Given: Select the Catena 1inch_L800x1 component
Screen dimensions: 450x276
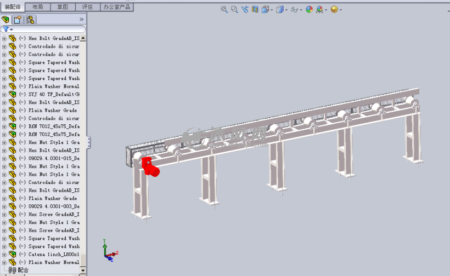Looking at the screenshot, I should (49, 254).
